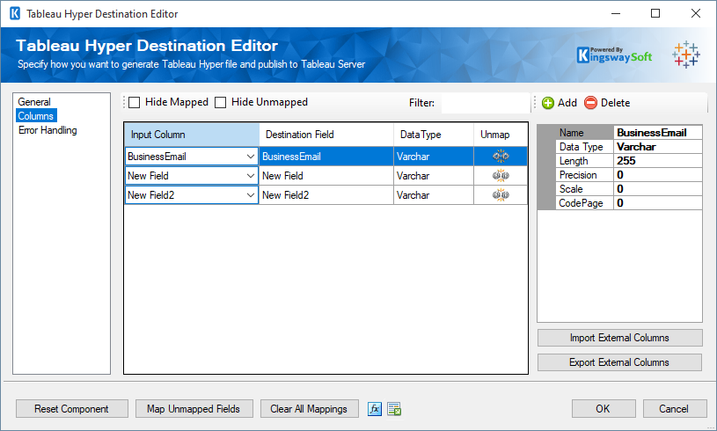Confirm with the OK button

click(x=604, y=409)
